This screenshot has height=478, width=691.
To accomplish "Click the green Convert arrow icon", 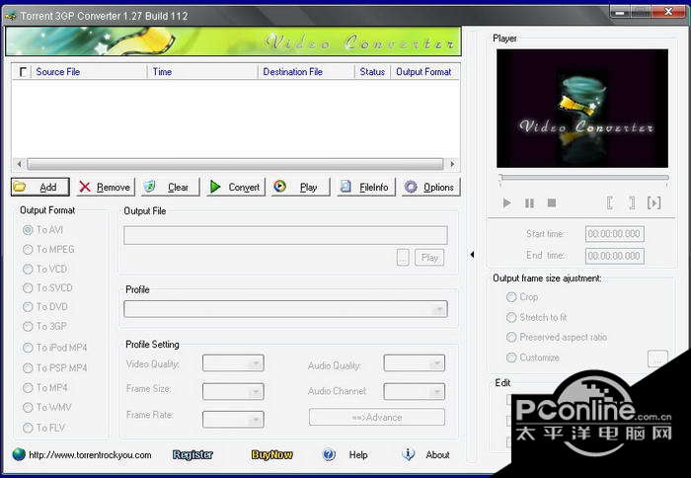I will 215,187.
